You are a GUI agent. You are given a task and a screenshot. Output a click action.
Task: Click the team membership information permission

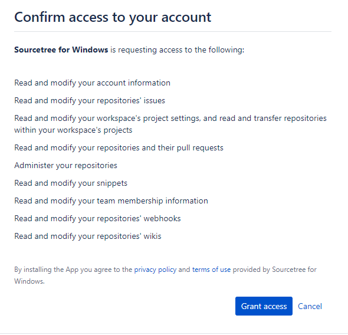[x=111, y=201]
